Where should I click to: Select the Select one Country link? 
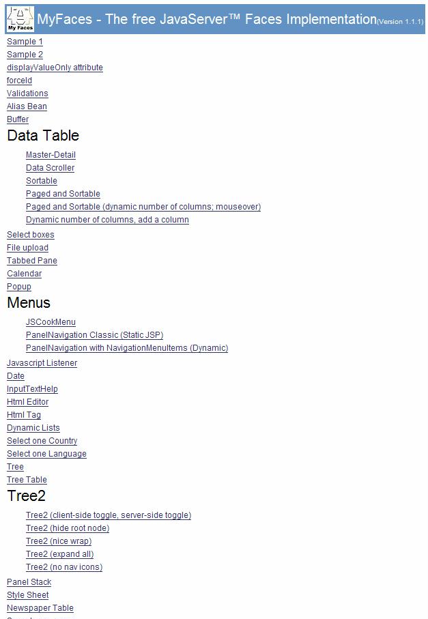click(x=42, y=441)
